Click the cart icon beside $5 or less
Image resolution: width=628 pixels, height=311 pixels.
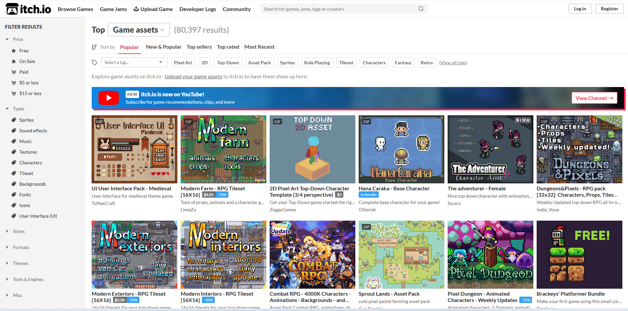pyautogui.click(x=14, y=83)
